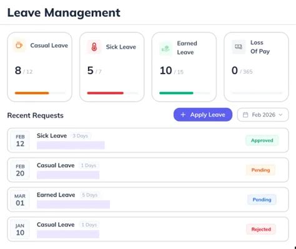This screenshot has width=296, height=249.
Task: Click the calendar icon beside Feb 2026
Action: (245, 115)
